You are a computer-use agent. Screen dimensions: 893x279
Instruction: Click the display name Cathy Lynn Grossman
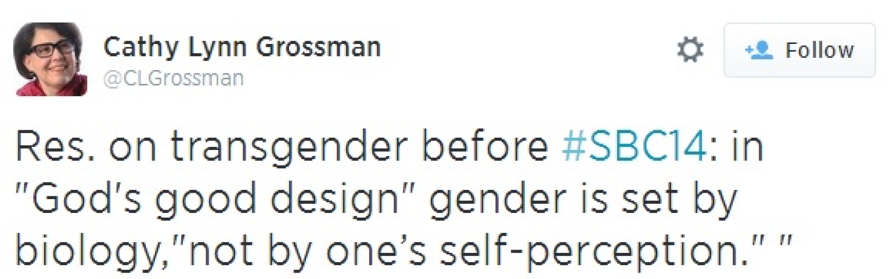coord(242,47)
